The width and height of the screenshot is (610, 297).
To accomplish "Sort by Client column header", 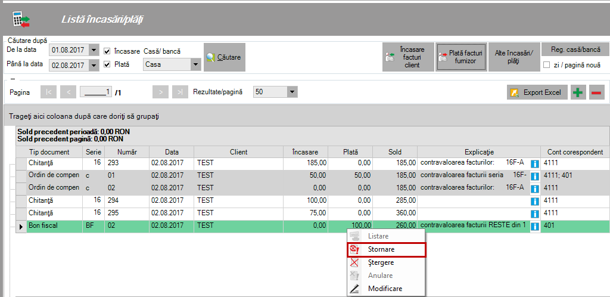I will 238,152.
